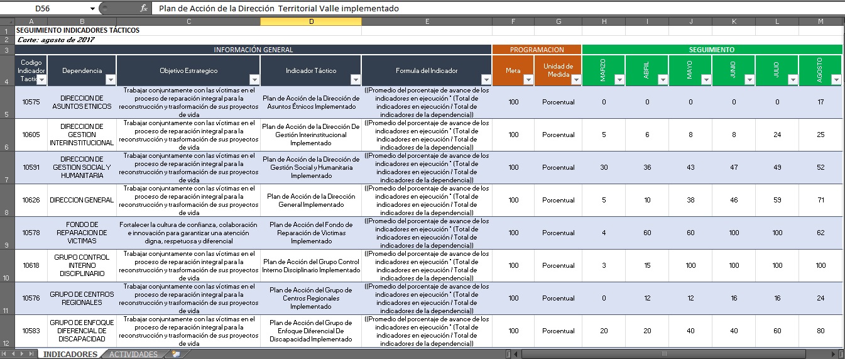This screenshot has height=359, width=845.
Task: Open the Unidad de Medida filter dropdown
Action: [x=576, y=80]
